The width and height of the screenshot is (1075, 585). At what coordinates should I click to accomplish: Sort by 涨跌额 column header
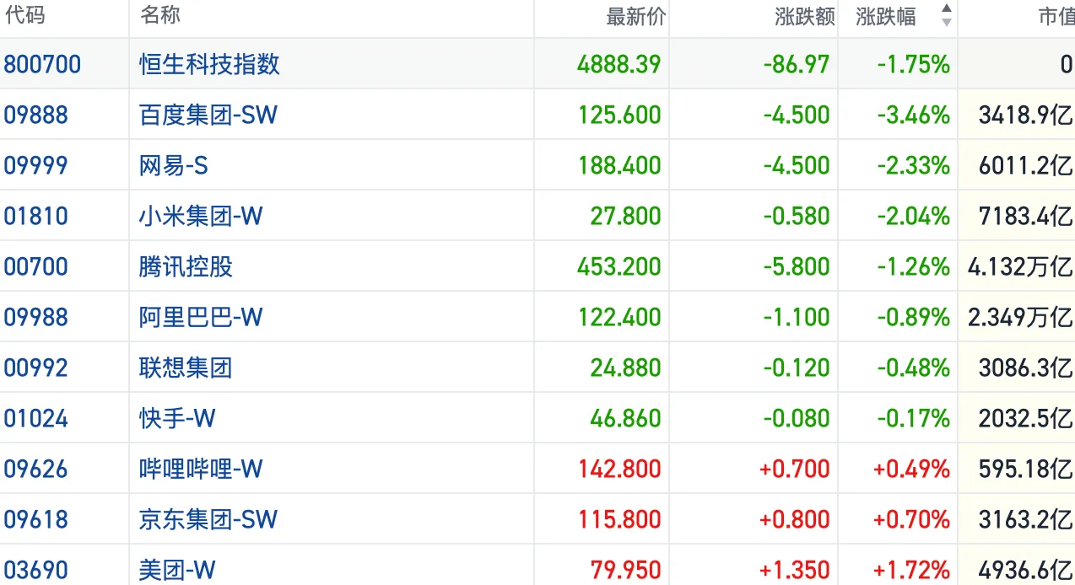coord(804,17)
